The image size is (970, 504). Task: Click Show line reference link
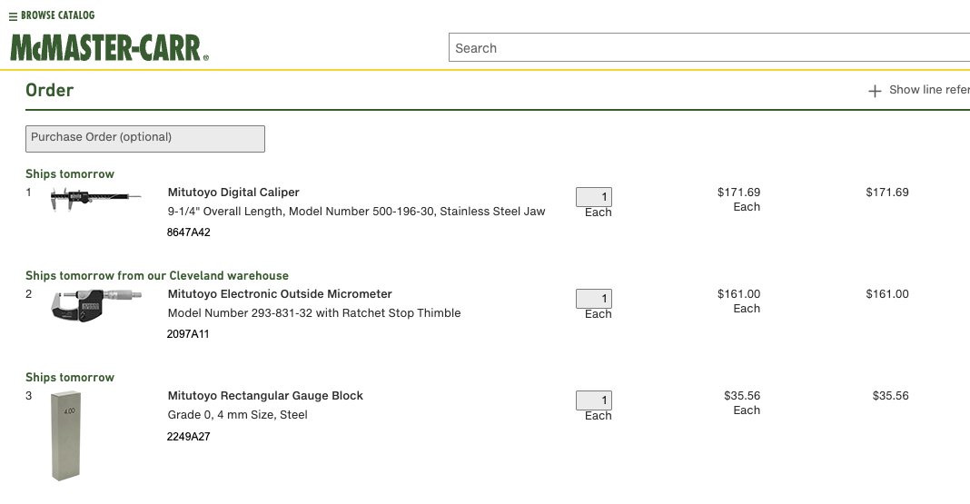pyautogui.click(x=929, y=90)
